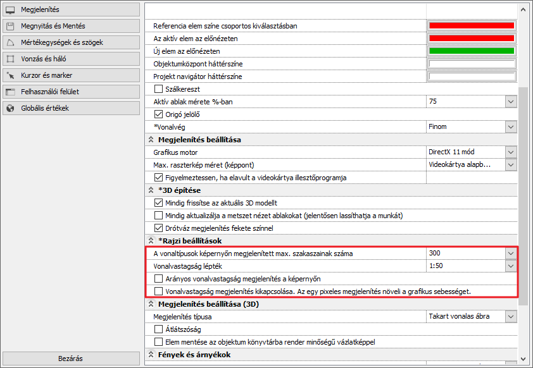This screenshot has width=533, height=368.
Task: Click the green Új elem az előnézeten swatch
Action: pos(472,51)
